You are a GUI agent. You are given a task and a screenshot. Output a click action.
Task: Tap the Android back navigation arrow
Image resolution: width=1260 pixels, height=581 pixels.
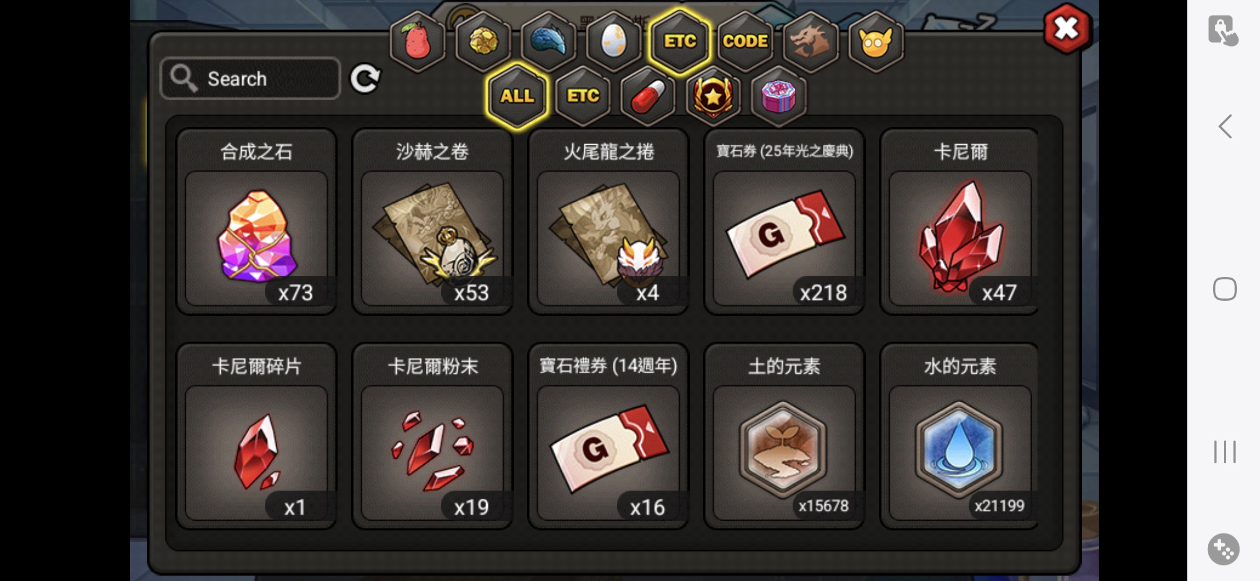[1225, 126]
